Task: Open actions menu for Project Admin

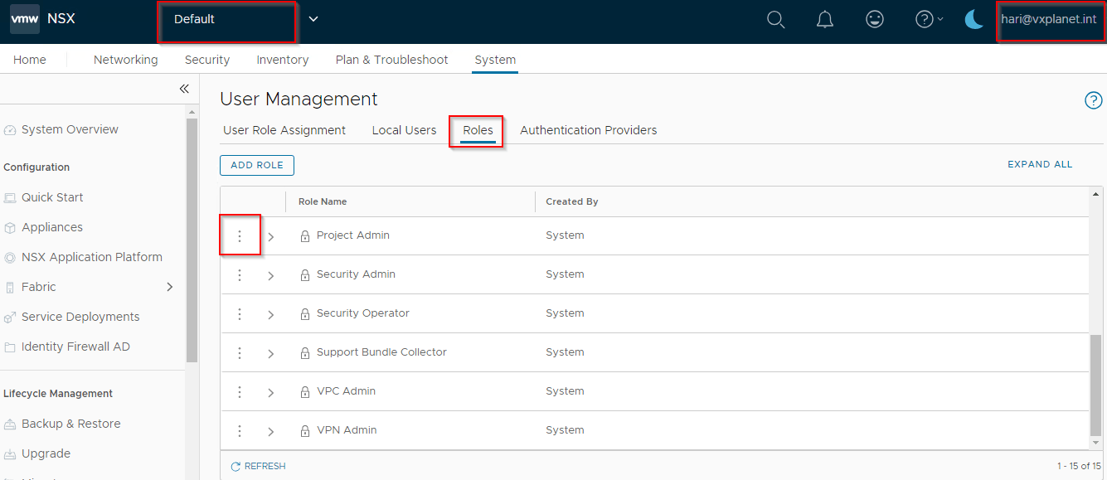Action: [240, 236]
